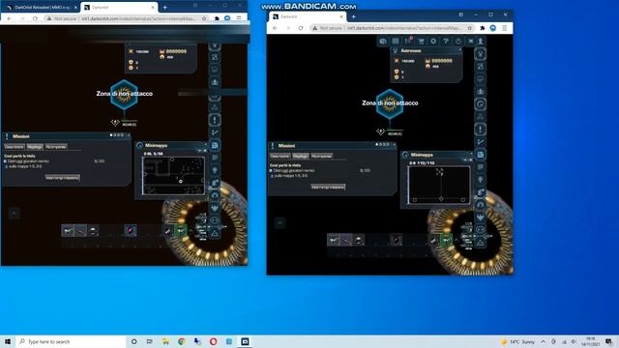Open the chat bubbles icon in right game's top bar
Viewport: 619px width, 348px height.
pos(383,41)
